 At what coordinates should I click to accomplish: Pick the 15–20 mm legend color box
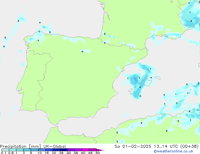[x=49, y=150]
